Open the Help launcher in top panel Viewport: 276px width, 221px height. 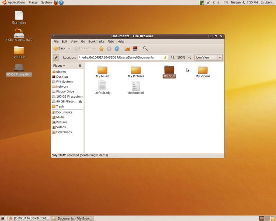click(x=61, y=3)
